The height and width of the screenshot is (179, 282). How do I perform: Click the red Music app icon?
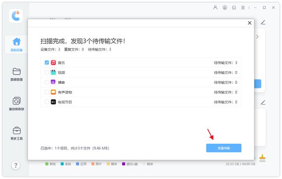click(x=53, y=63)
